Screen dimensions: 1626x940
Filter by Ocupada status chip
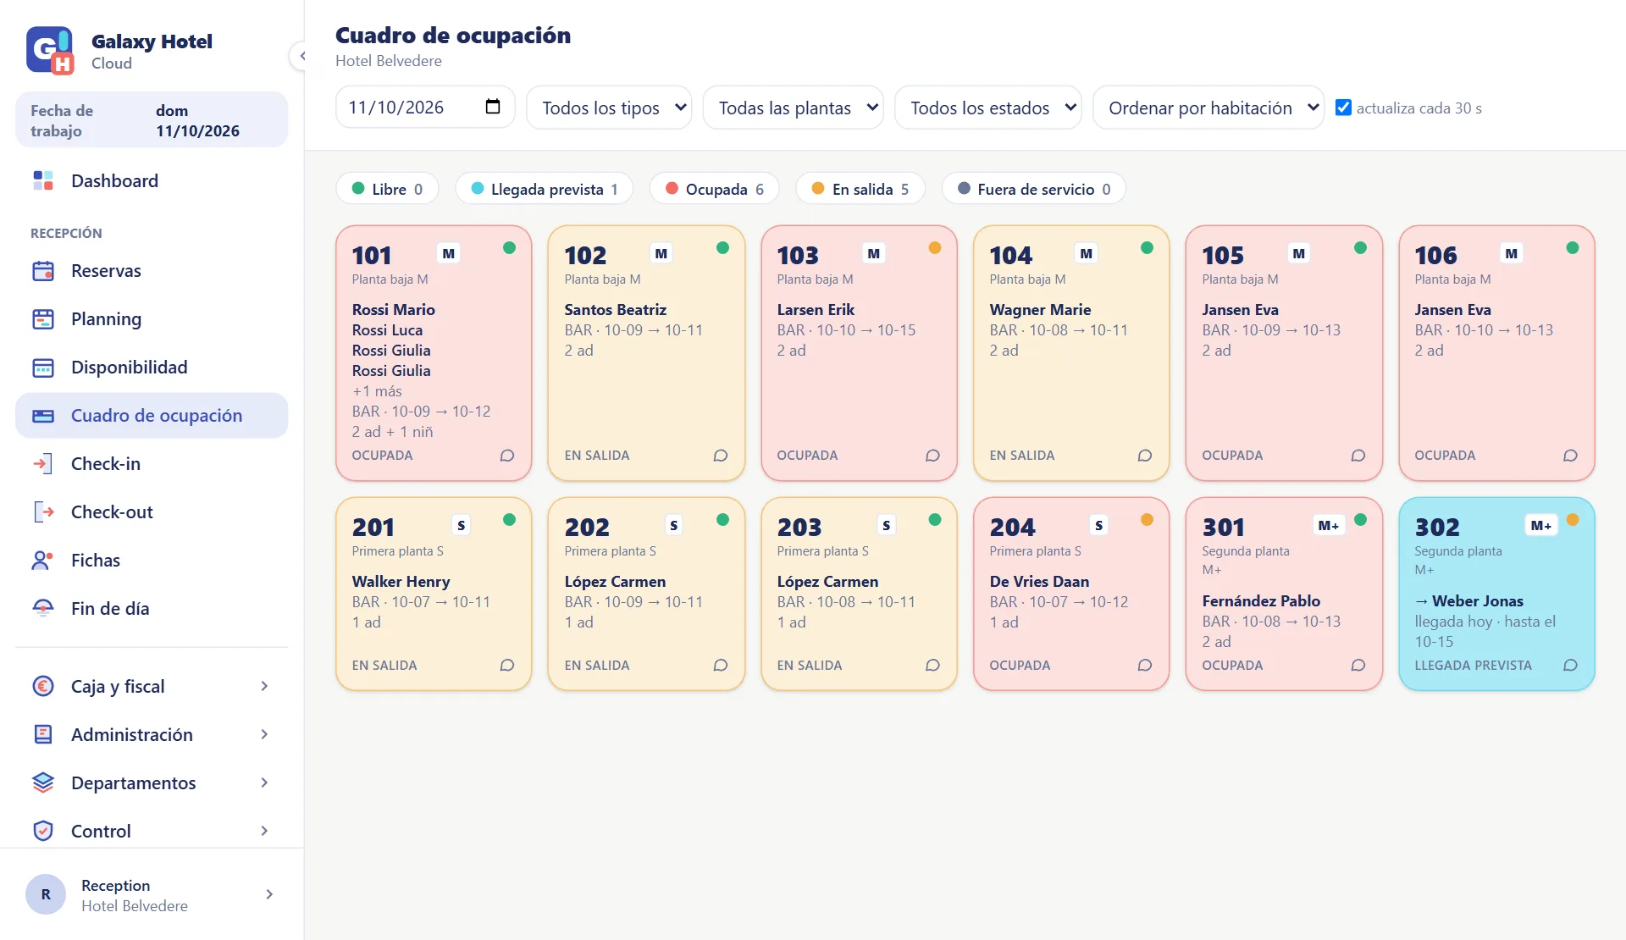715,189
